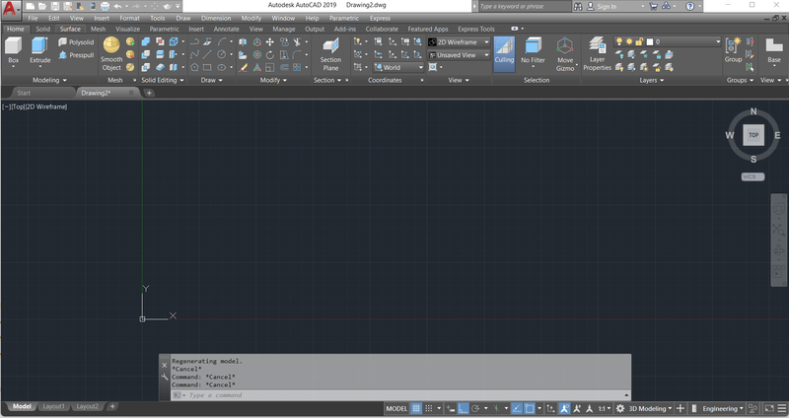The height and width of the screenshot is (418, 789).
Task: Click the Group objects tool
Action: (x=733, y=50)
